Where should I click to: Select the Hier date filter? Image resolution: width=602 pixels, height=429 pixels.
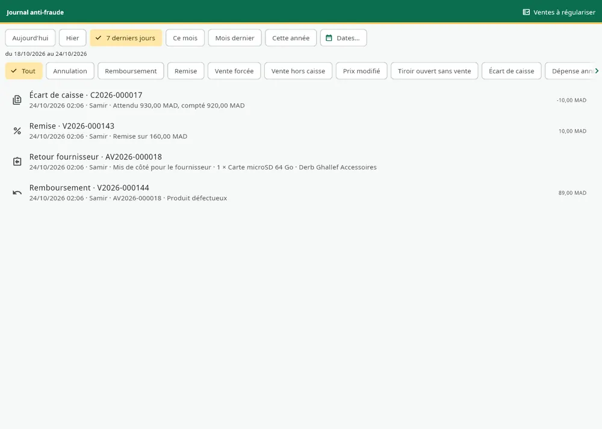coord(73,38)
